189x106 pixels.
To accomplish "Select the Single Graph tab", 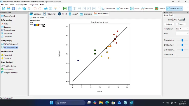I will (168, 15).
